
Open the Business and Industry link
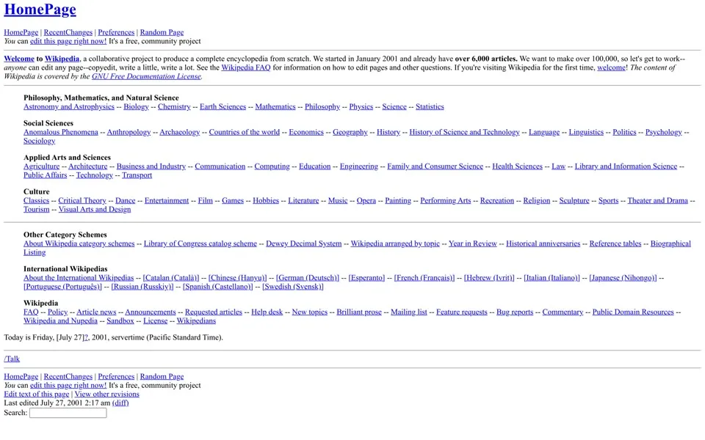151,166
